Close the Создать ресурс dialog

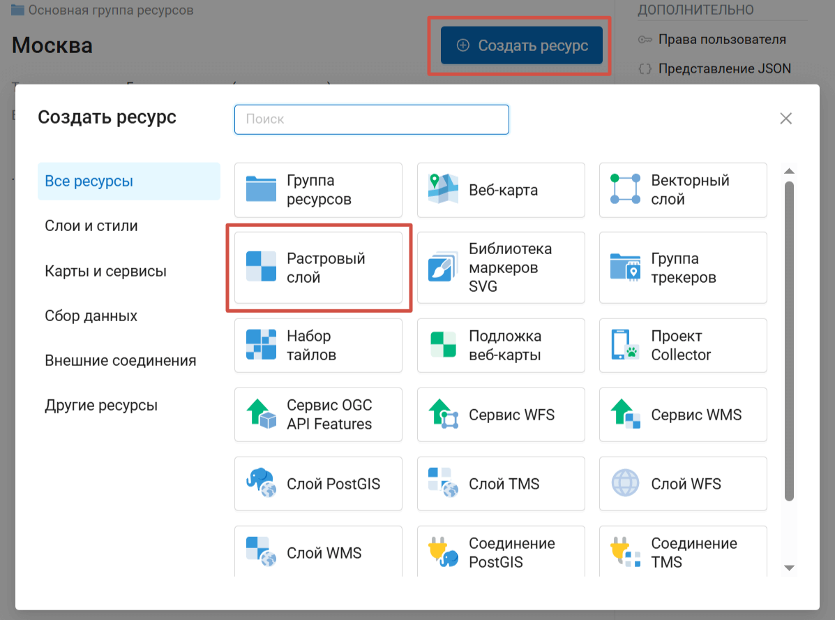pyautogui.click(x=785, y=119)
